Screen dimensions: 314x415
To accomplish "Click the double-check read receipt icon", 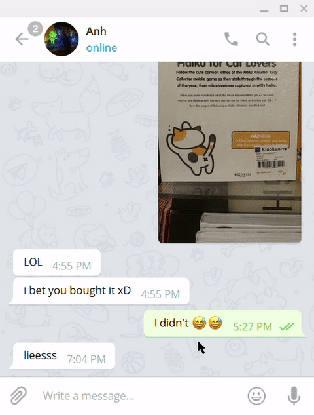I will tap(287, 327).
